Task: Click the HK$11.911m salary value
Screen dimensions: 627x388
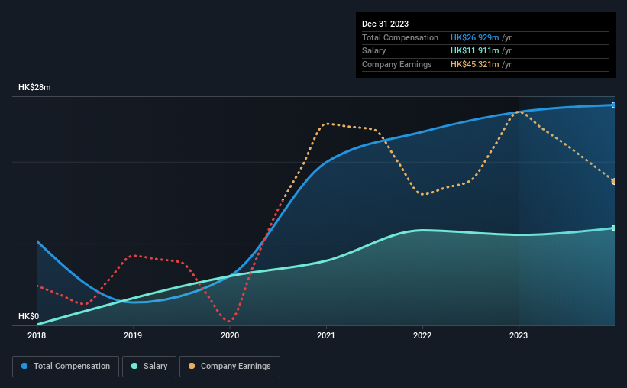Action: (x=475, y=51)
